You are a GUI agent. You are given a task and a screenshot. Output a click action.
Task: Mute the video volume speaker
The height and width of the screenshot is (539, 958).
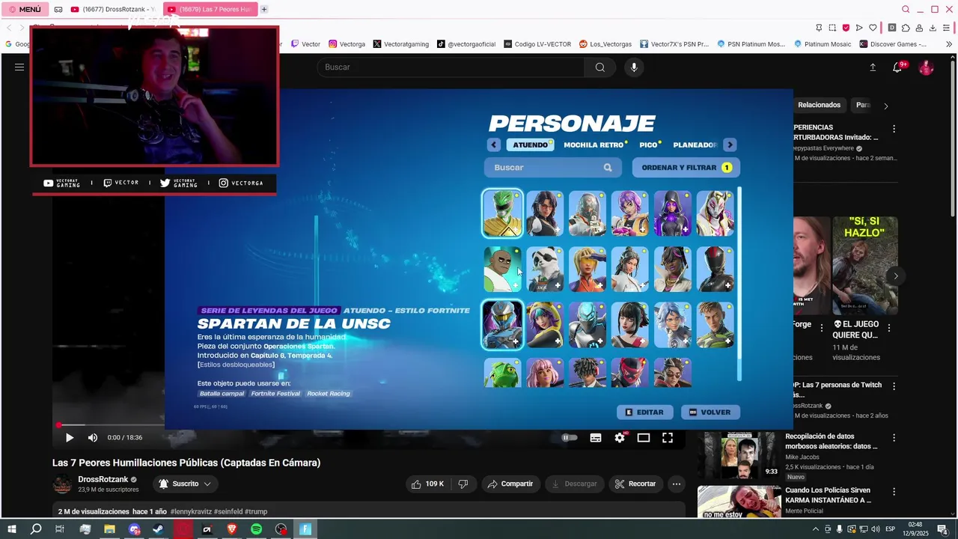click(93, 438)
